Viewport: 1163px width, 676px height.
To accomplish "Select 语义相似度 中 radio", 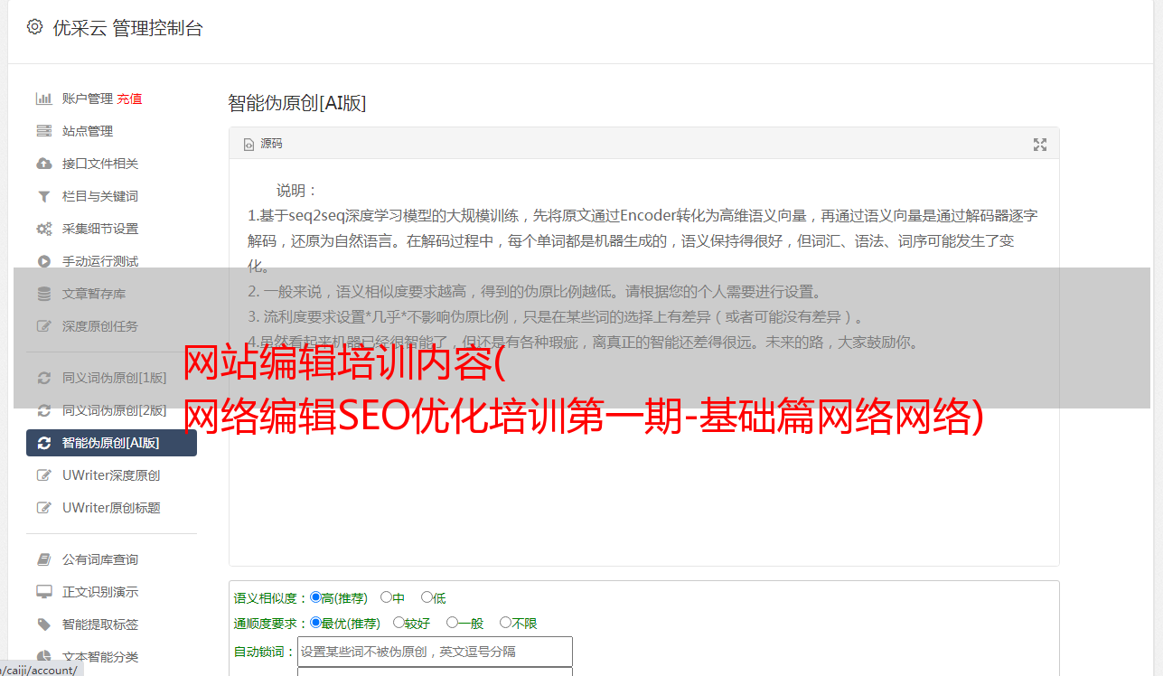I will [x=386, y=596].
